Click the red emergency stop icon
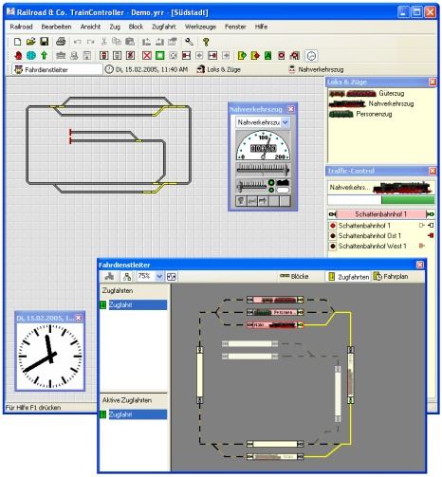This screenshot has width=442, height=477. click(x=18, y=56)
